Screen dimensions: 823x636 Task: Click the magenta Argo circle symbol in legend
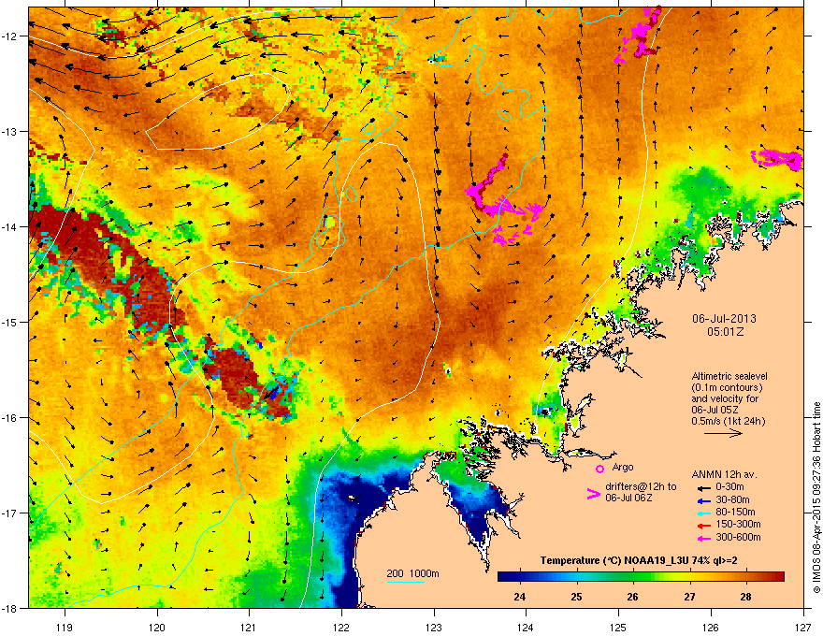coord(599,469)
